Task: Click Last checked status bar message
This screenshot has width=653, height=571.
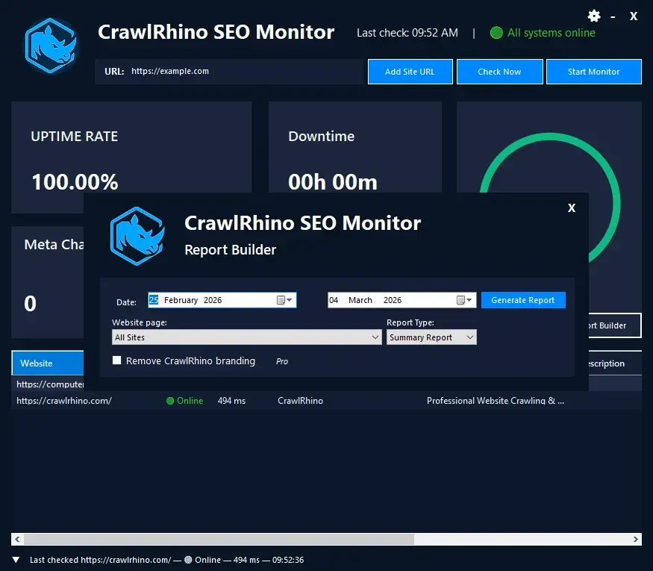Action: [166, 560]
